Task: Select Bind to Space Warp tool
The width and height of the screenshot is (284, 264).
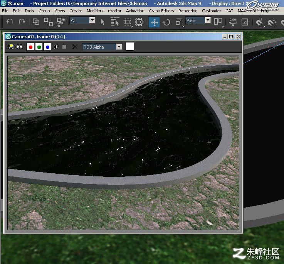Action: (x=61, y=22)
